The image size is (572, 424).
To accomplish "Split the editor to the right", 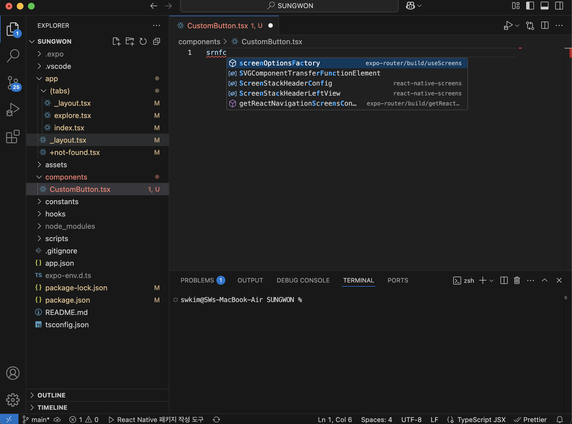I will [x=545, y=25].
